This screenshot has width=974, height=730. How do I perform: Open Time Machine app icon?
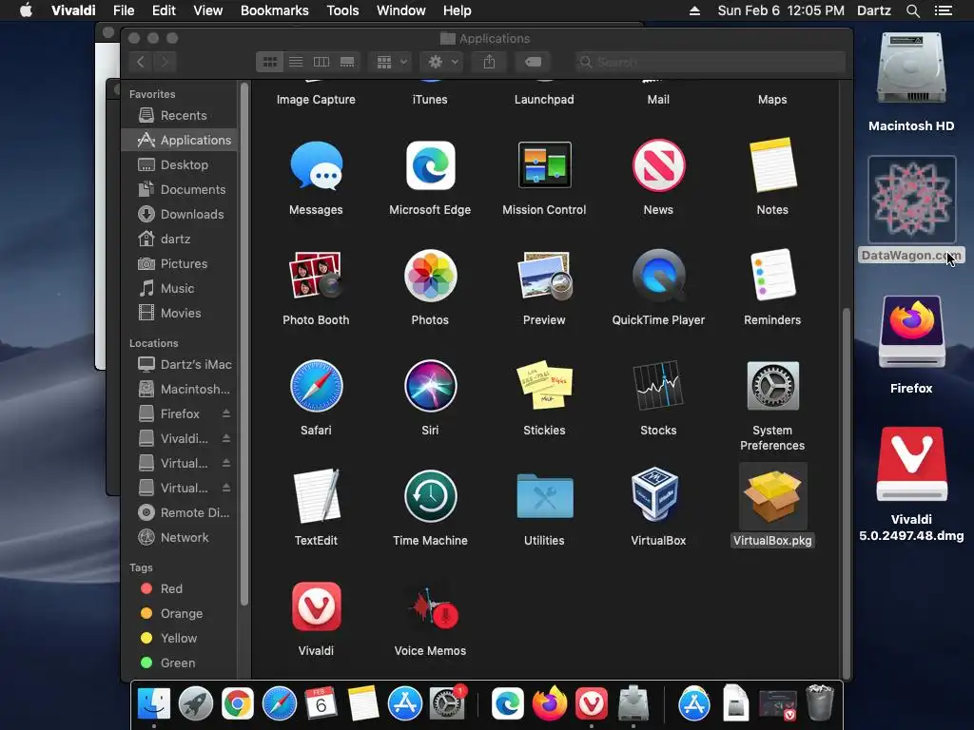pyautogui.click(x=430, y=496)
